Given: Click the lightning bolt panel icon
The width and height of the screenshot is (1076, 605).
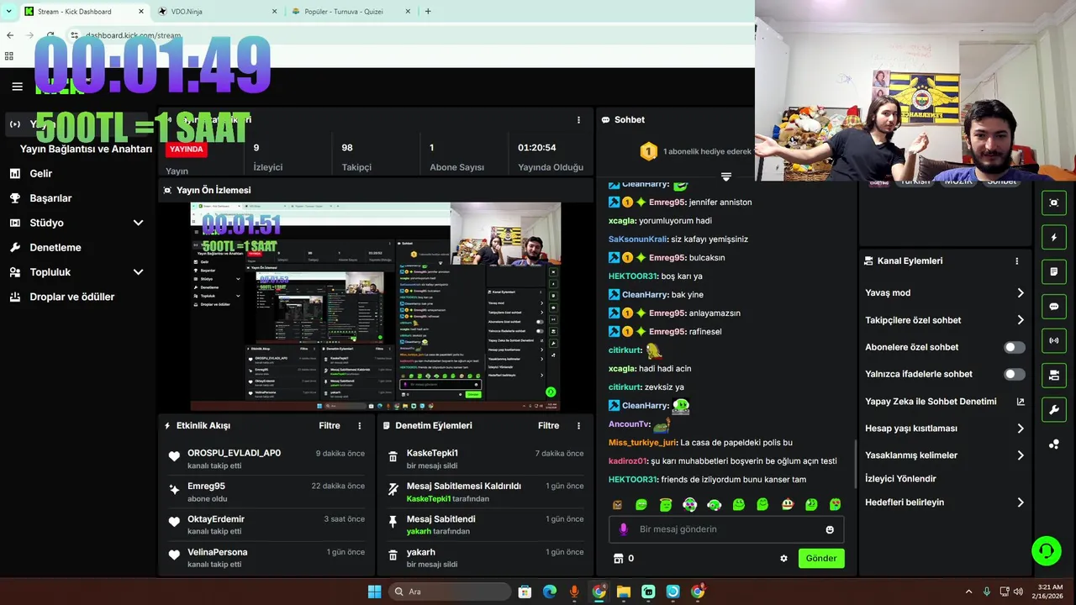Looking at the screenshot, I should [1054, 238].
